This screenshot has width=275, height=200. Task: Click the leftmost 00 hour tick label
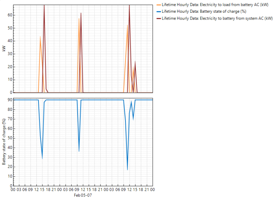(13, 189)
